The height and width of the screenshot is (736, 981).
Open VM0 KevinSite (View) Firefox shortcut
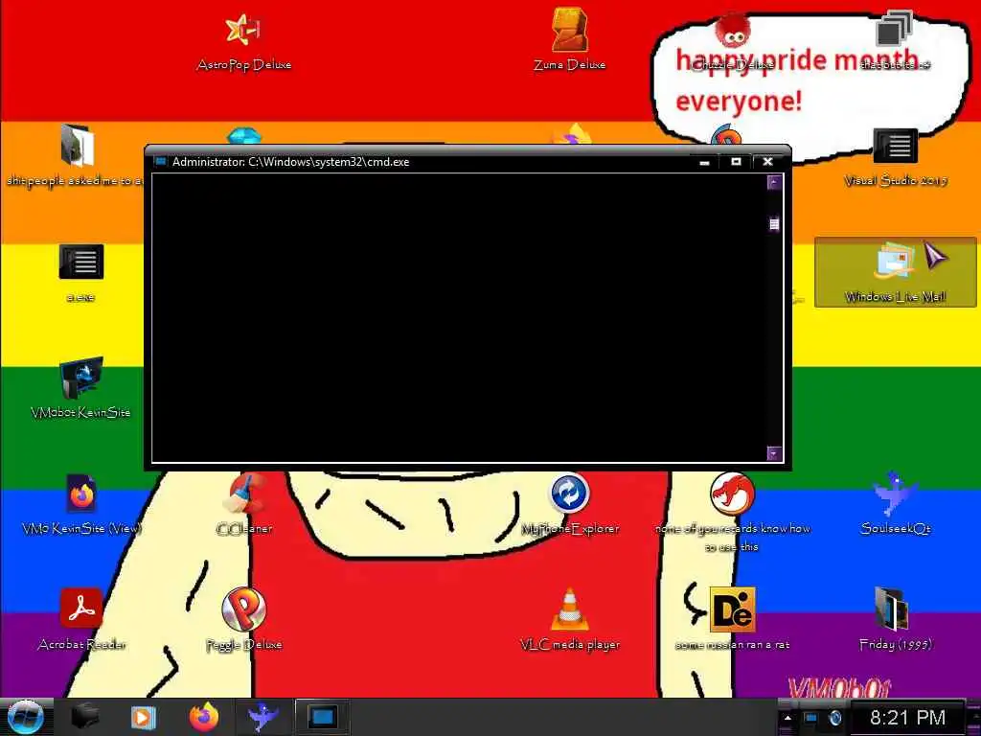pyautogui.click(x=80, y=504)
